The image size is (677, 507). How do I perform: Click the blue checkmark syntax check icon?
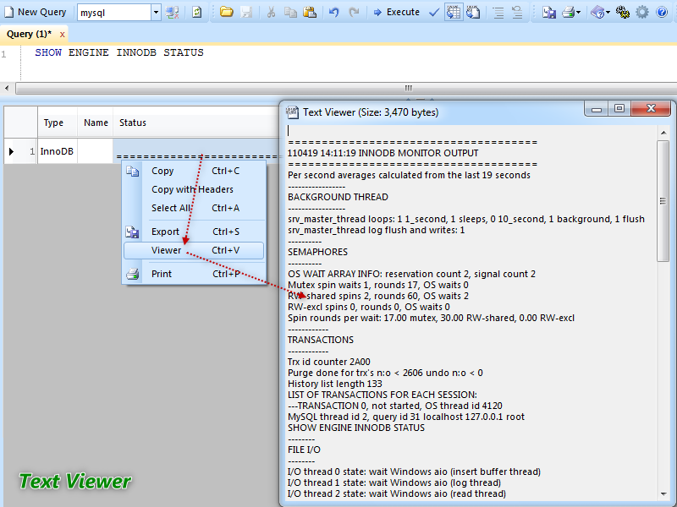coord(434,12)
